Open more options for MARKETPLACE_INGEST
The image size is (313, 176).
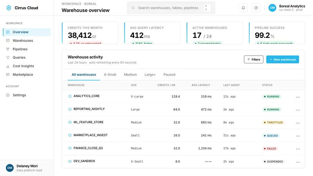click(x=298, y=136)
